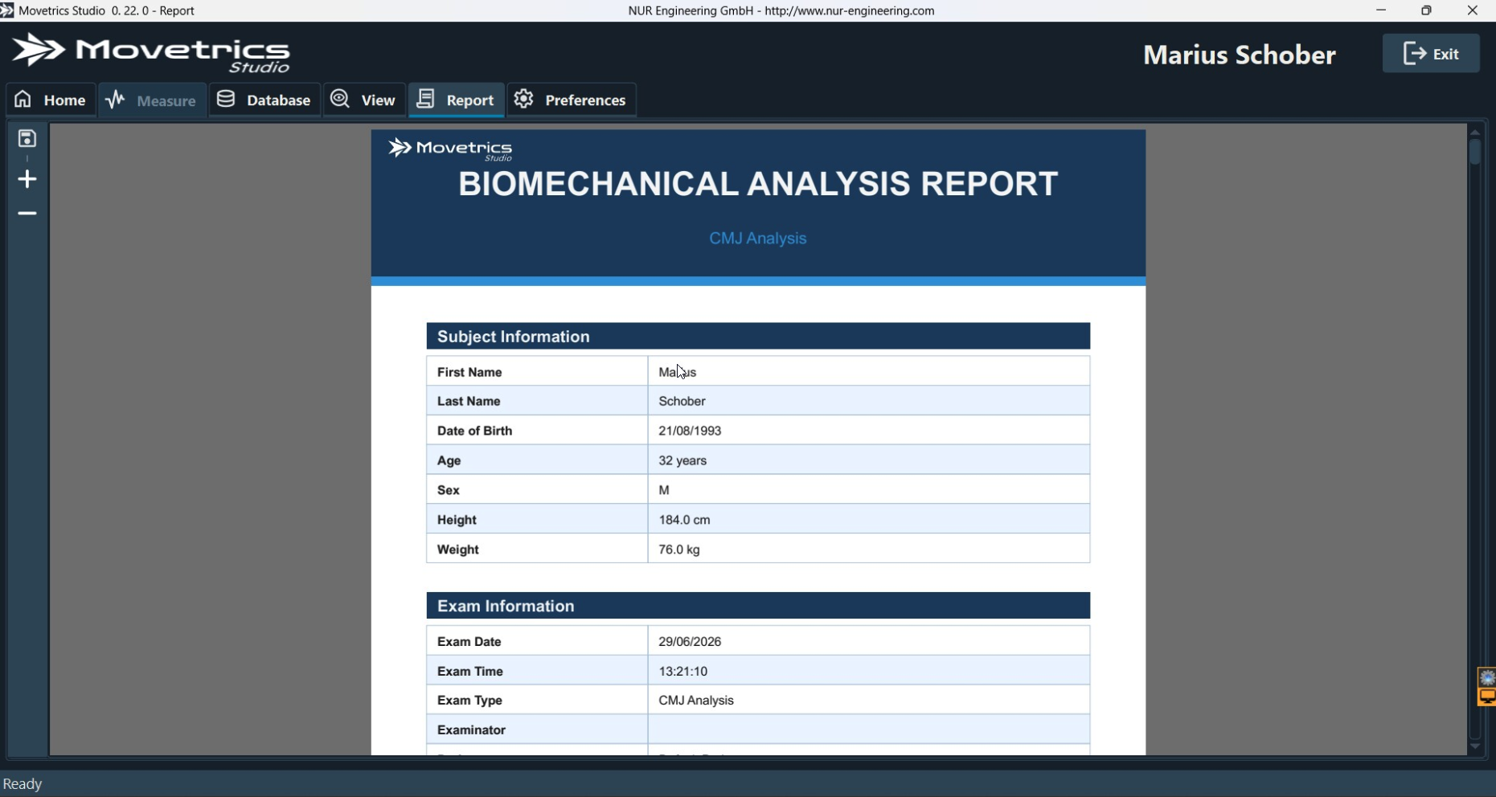Screen dimensions: 1496x797
Task: Click the Subject Information section header
Action: click(758, 337)
